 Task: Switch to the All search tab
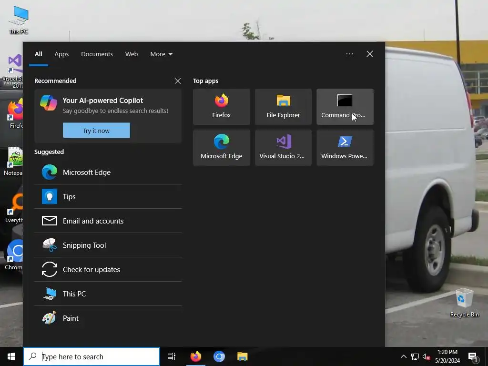39,54
